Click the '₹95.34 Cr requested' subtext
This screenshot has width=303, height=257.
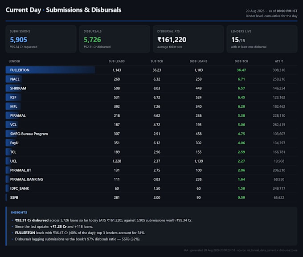pyautogui.click(x=24, y=47)
